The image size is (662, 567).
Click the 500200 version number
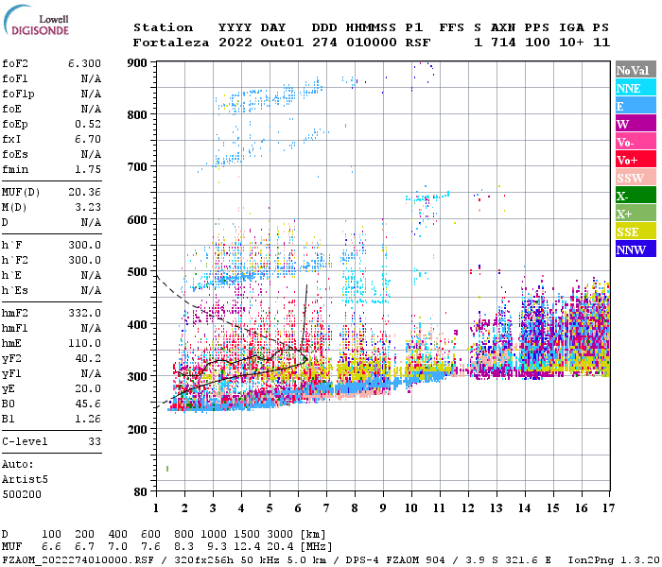(22, 494)
